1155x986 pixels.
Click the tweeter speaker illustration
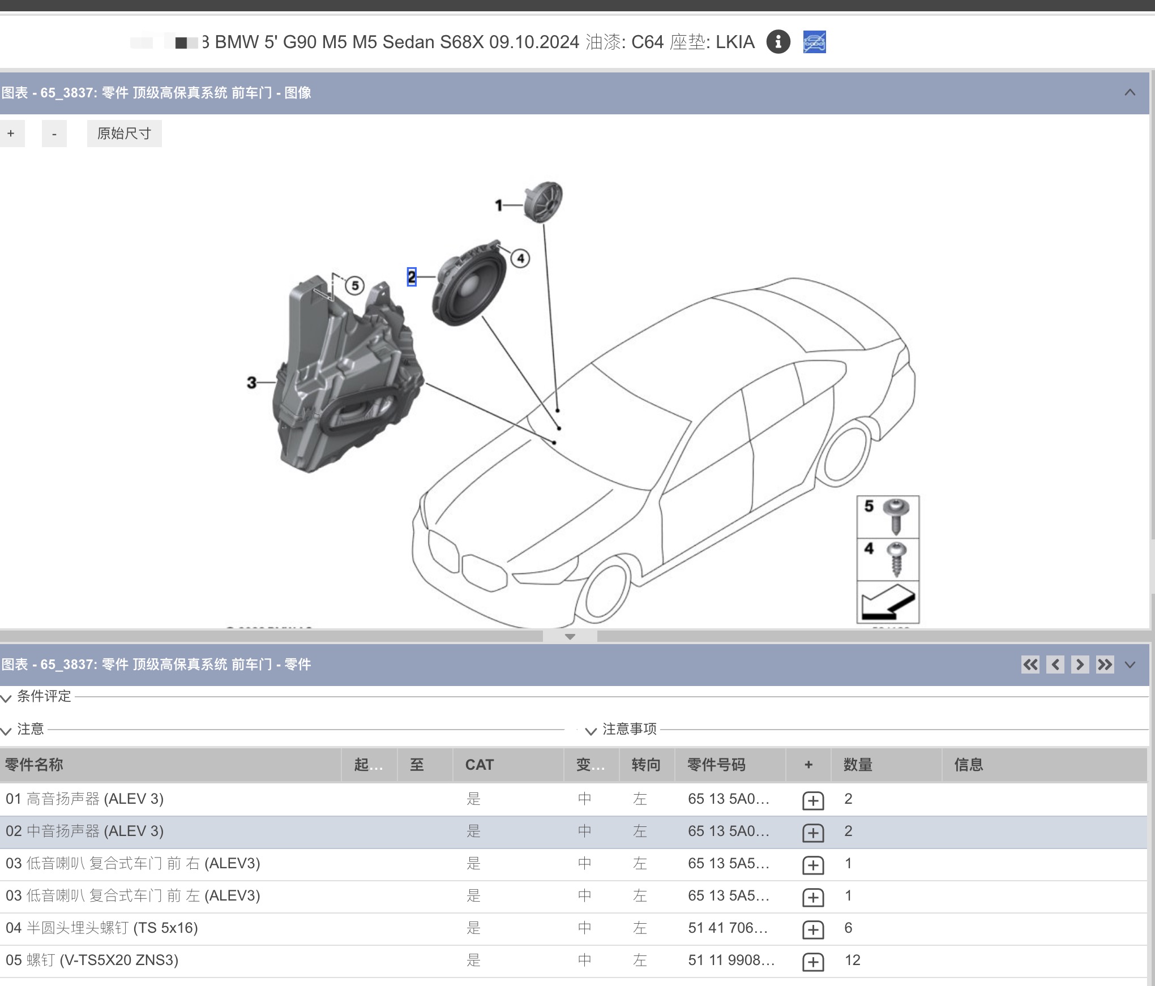coord(544,202)
